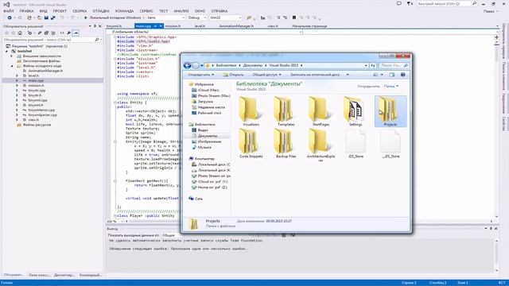Click the Visual Studio 2013 breadcrumb in address bar
This screenshot has height=286, width=509.
pos(283,65)
